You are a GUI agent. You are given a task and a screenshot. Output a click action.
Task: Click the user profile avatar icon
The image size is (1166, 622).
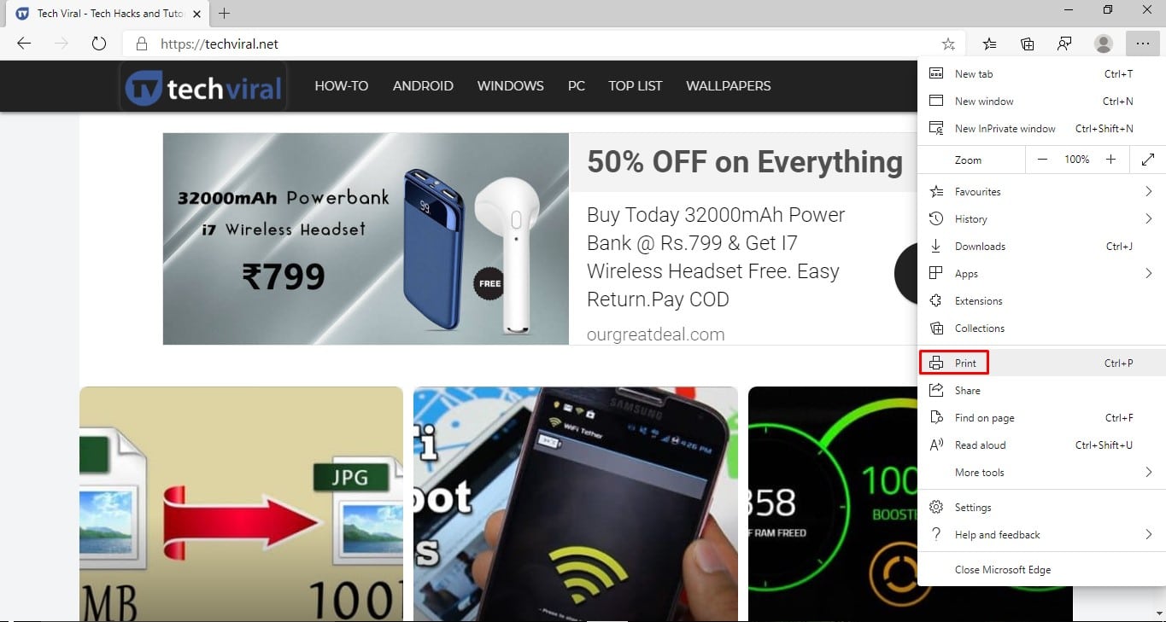pyautogui.click(x=1104, y=44)
